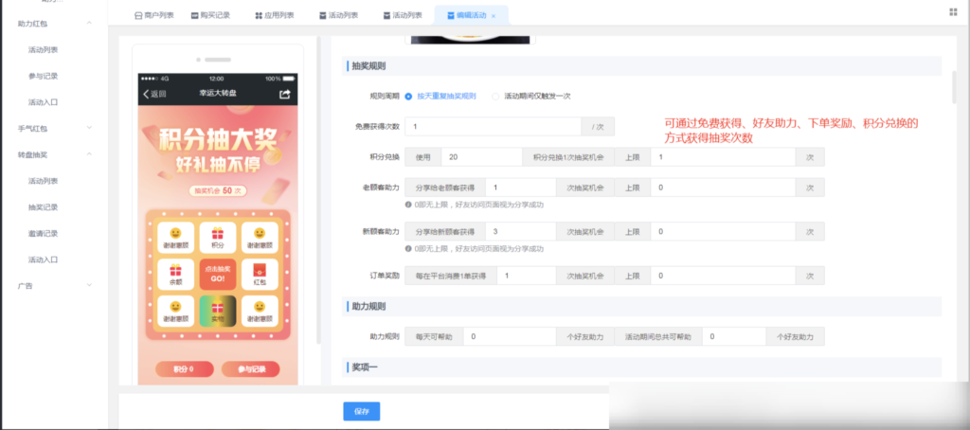Edit the 活动期间总共可帮助 count field

click(x=733, y=336)
